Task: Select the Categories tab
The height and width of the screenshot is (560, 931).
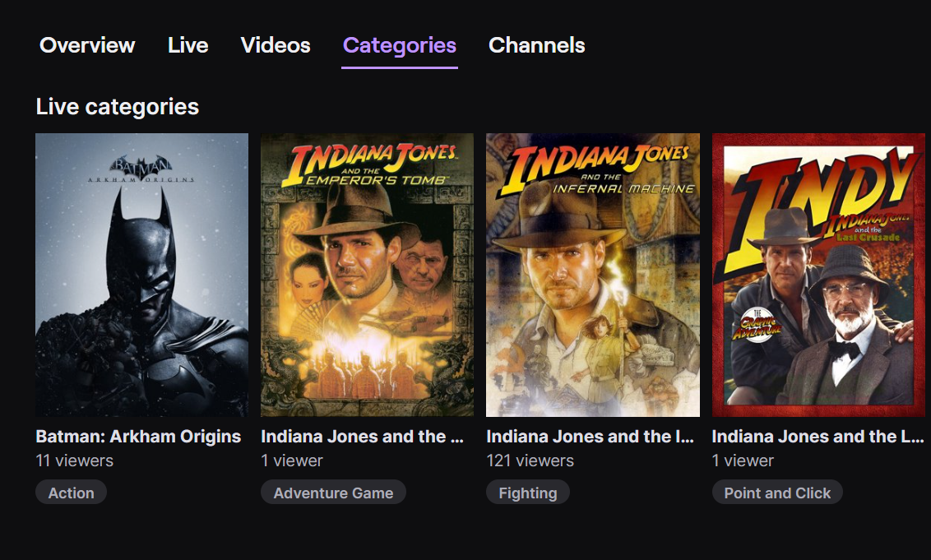Action: 399,45
